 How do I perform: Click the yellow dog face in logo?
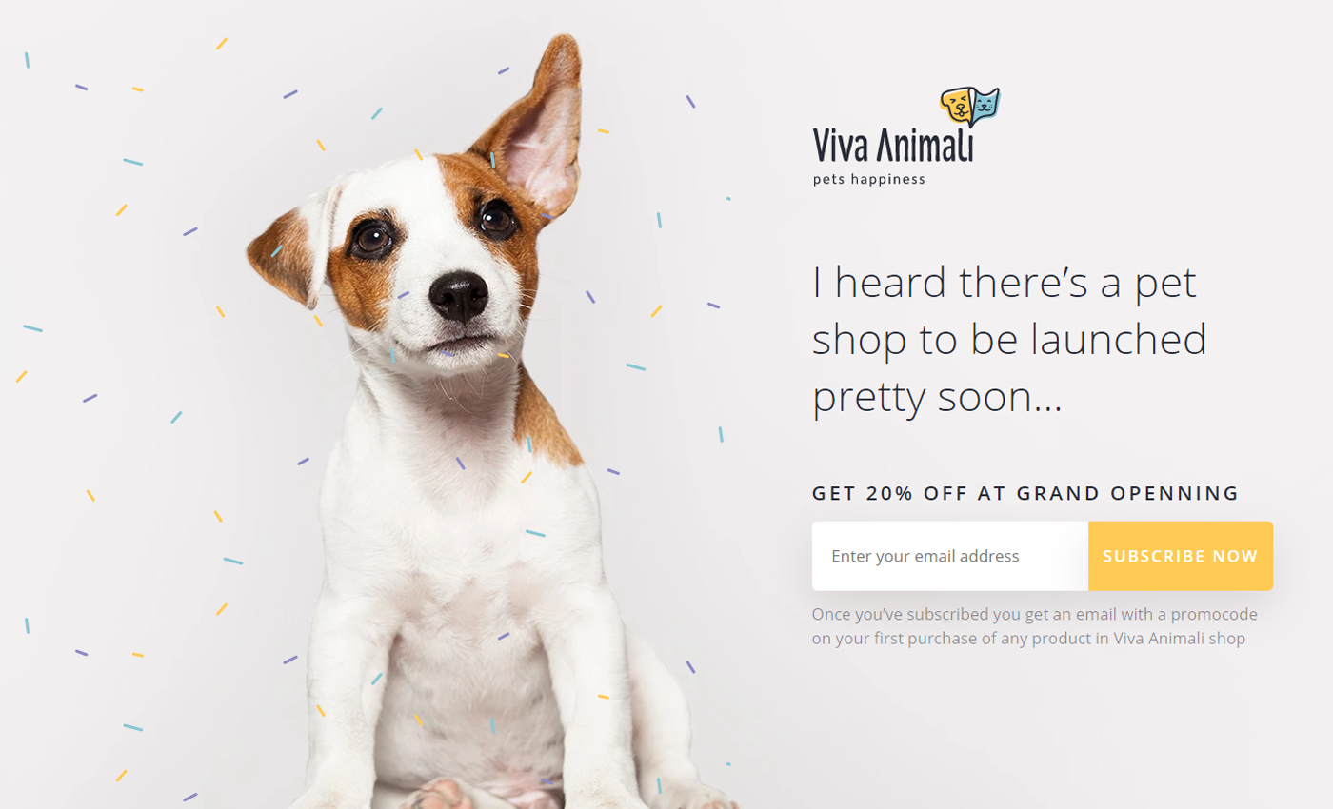[x=957, y=105]
